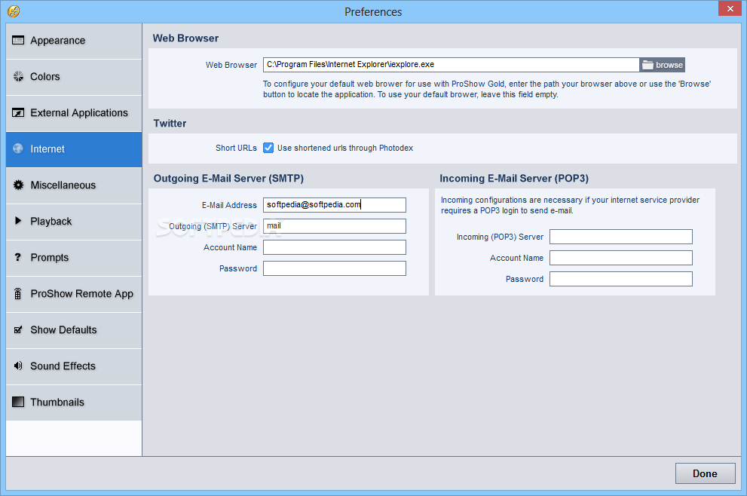Click the Internet globe icon
The height and width of the screenshot is (496, 747).
pos(18,148)
